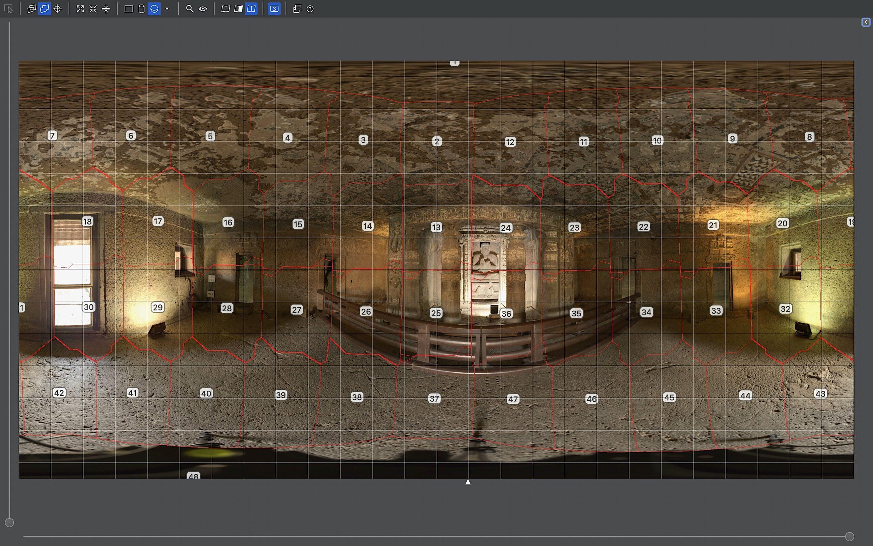Click the white center marker triangle below panorama
Screen dimensions: 873x546
coord(468,482)
